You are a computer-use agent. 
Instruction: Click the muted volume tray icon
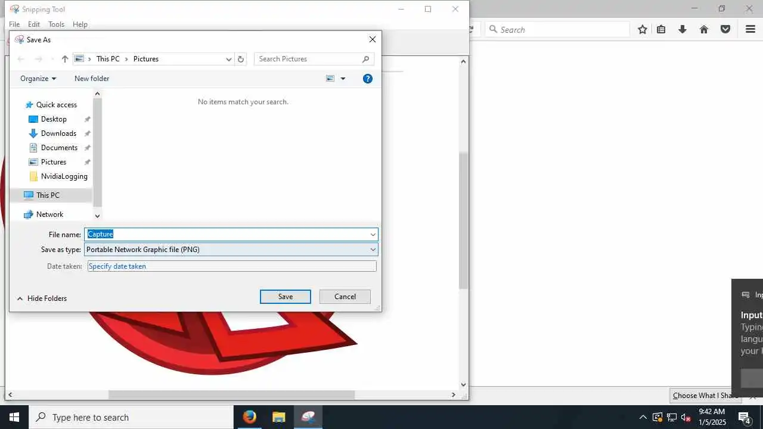[686, 417]
